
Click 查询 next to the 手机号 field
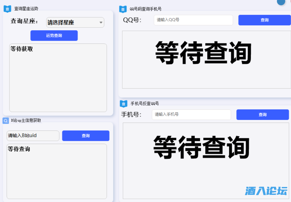tap(262, 114)
